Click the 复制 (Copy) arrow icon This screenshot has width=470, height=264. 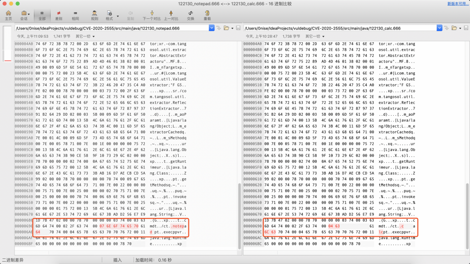click(130, 16)
